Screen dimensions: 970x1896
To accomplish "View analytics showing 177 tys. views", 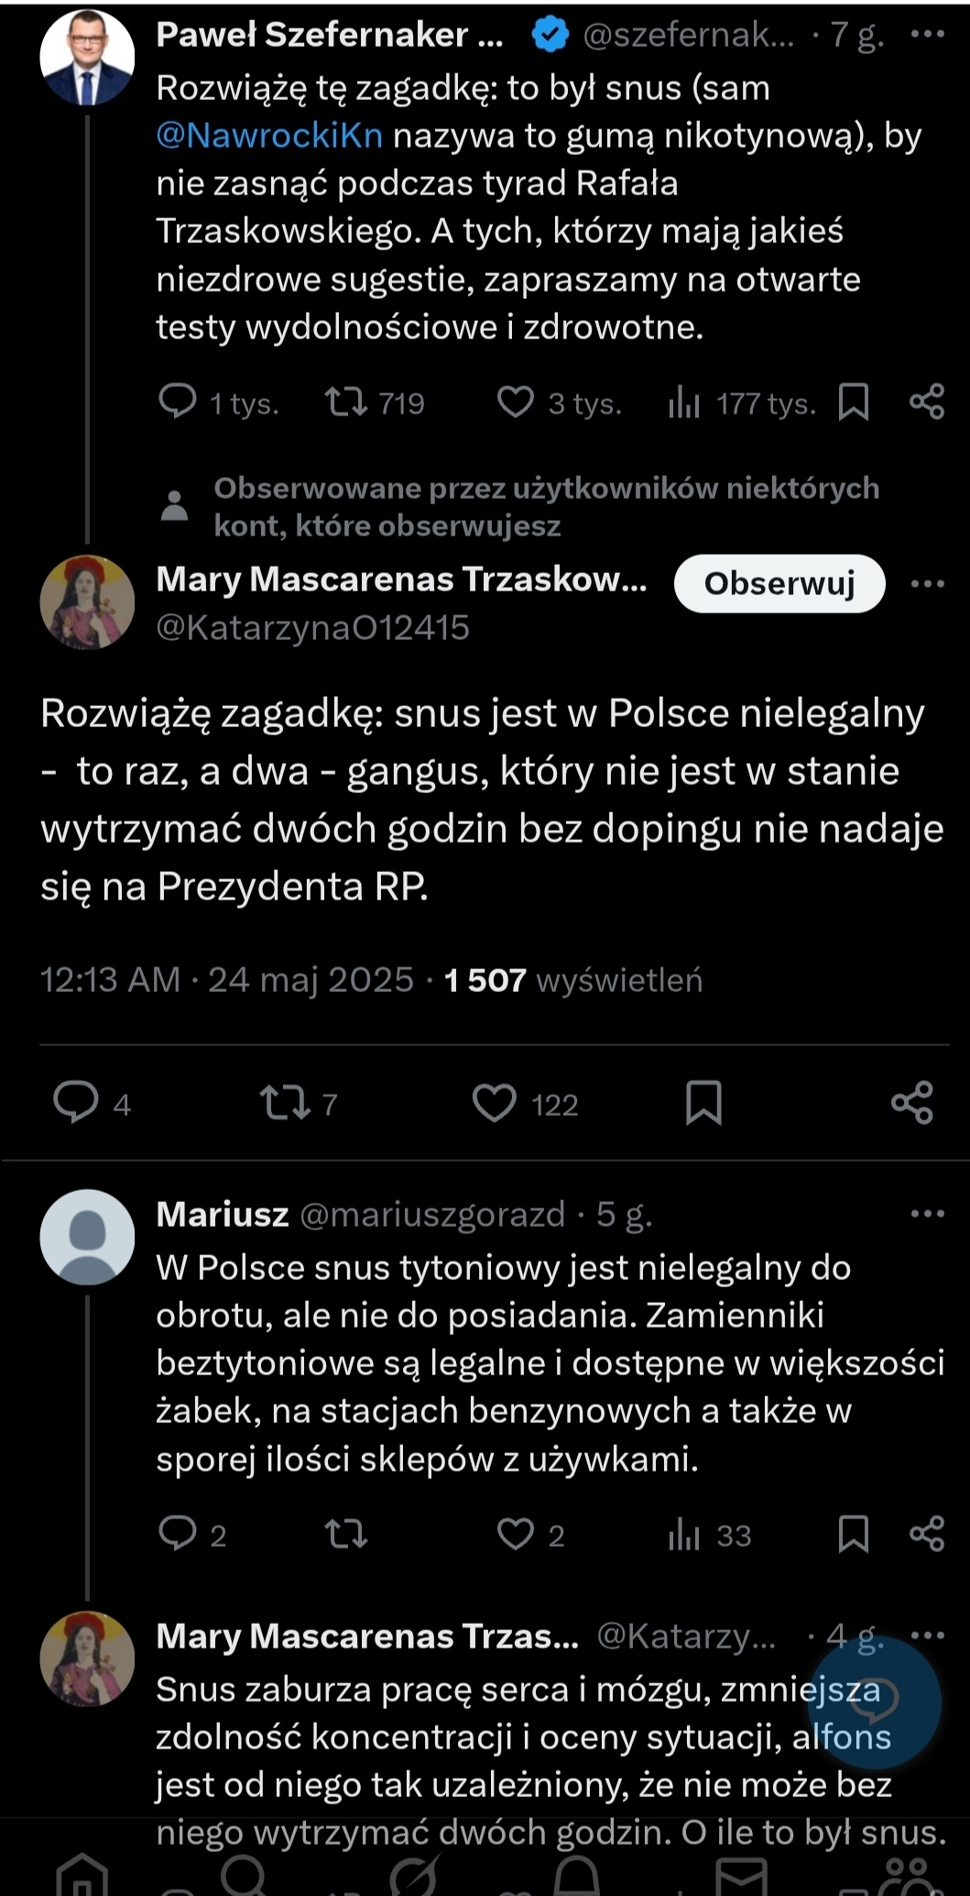I will tap(684, 402).
